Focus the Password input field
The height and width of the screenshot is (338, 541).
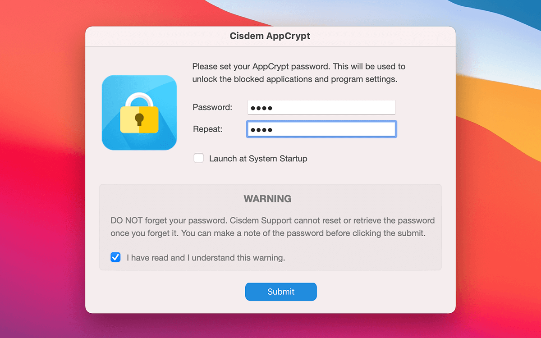[321, 107]
